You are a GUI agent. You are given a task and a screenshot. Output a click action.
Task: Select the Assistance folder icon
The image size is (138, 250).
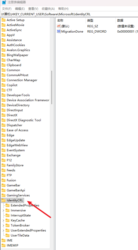[3, 40]
